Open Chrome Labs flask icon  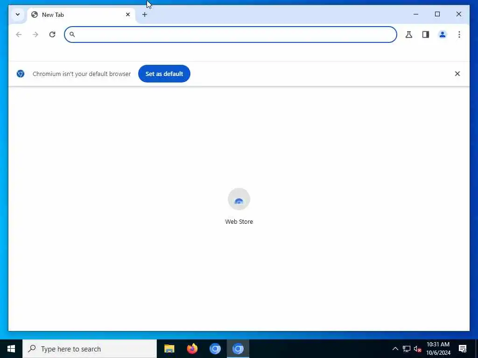click(x=409, y=34)
